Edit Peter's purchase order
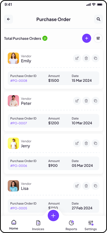107x233 pixels. coord(77,101)
